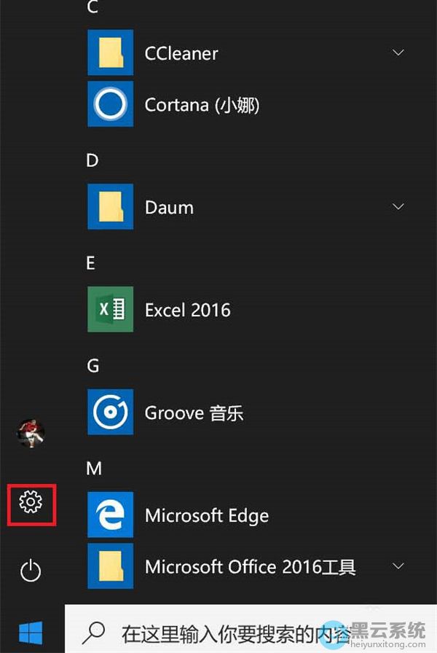The width and height of the screenshot is (437, 653).
Task: Click the CCleaner folder icon
Action: [x=110, y=52]
